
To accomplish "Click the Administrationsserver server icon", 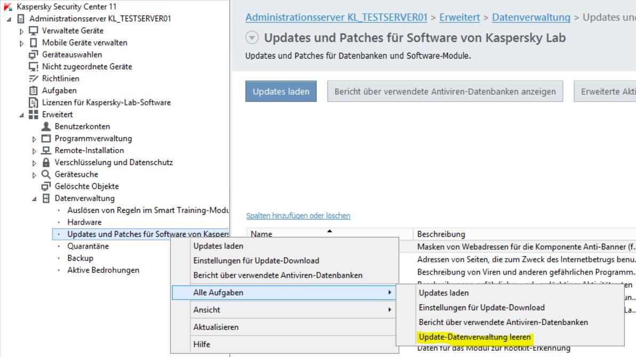I will point(21,19).
